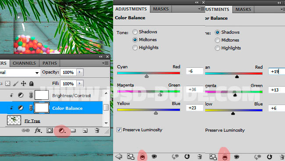Viewport: 285px width, 161px height.
Task: Open the Opacity slider arrow
Action: point(80,72)
